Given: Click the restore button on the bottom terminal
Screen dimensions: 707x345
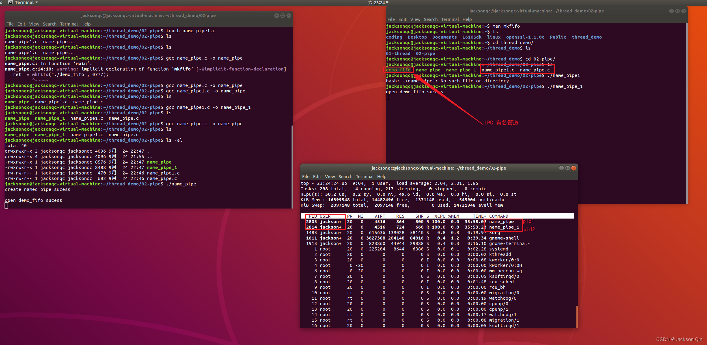Looking at the screenshot, I should coord(567,168).
